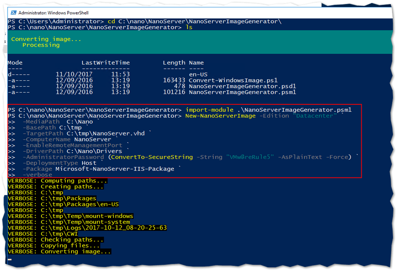Click the length value '163433'
397x271 pixels.
(x=174, y=80)
